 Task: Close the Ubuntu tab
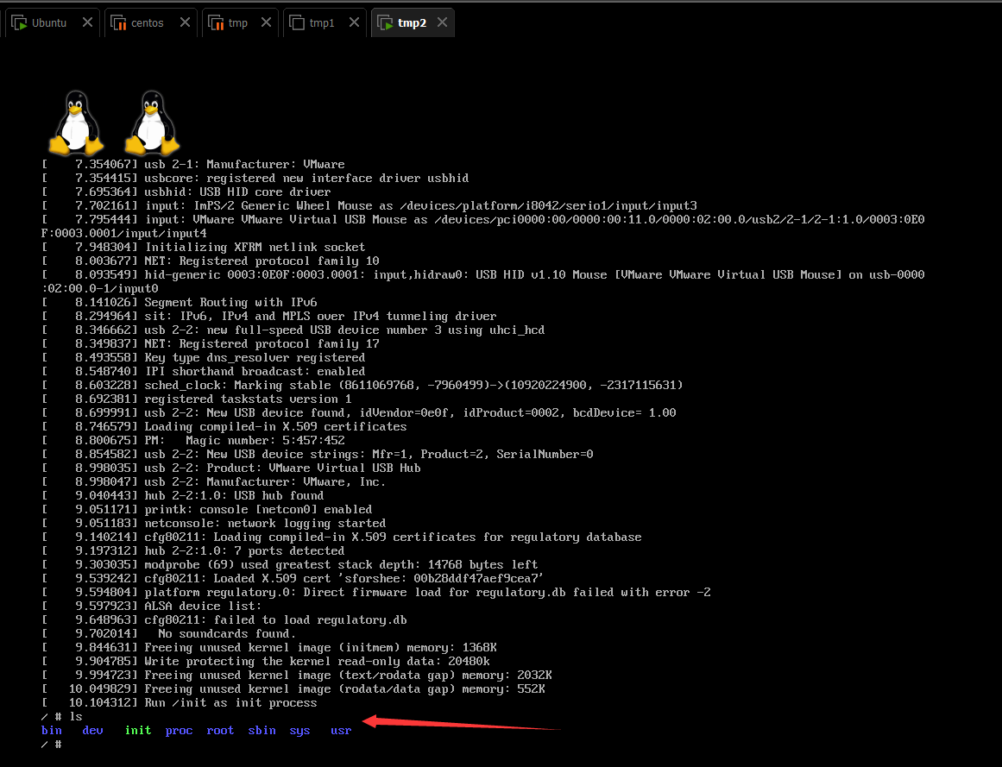click(87, 22)
